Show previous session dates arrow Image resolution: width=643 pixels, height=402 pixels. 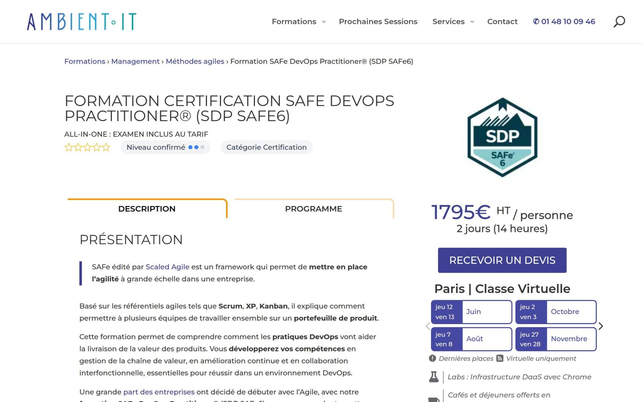(428, 326)
